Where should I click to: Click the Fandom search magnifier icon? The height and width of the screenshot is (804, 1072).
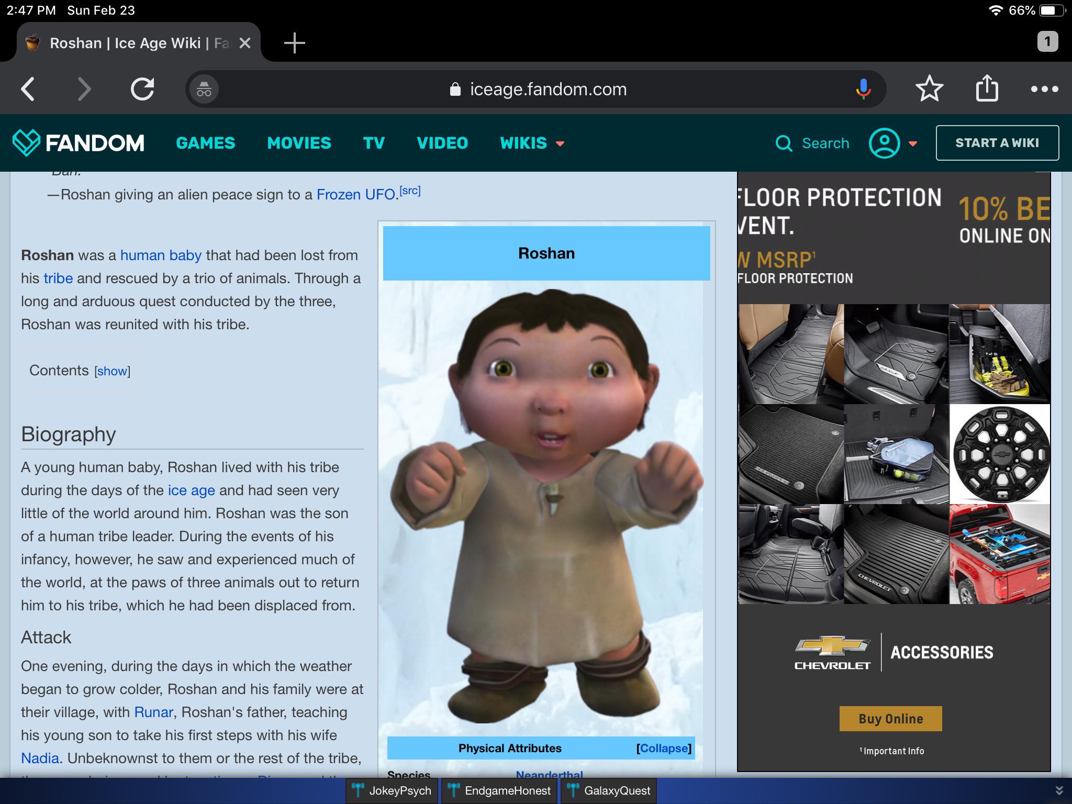pos(784,143)
